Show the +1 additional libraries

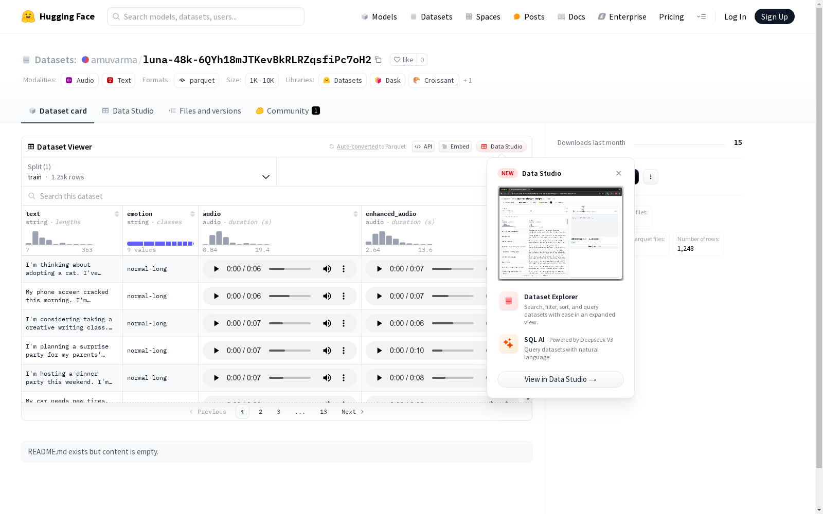(468, 80)
